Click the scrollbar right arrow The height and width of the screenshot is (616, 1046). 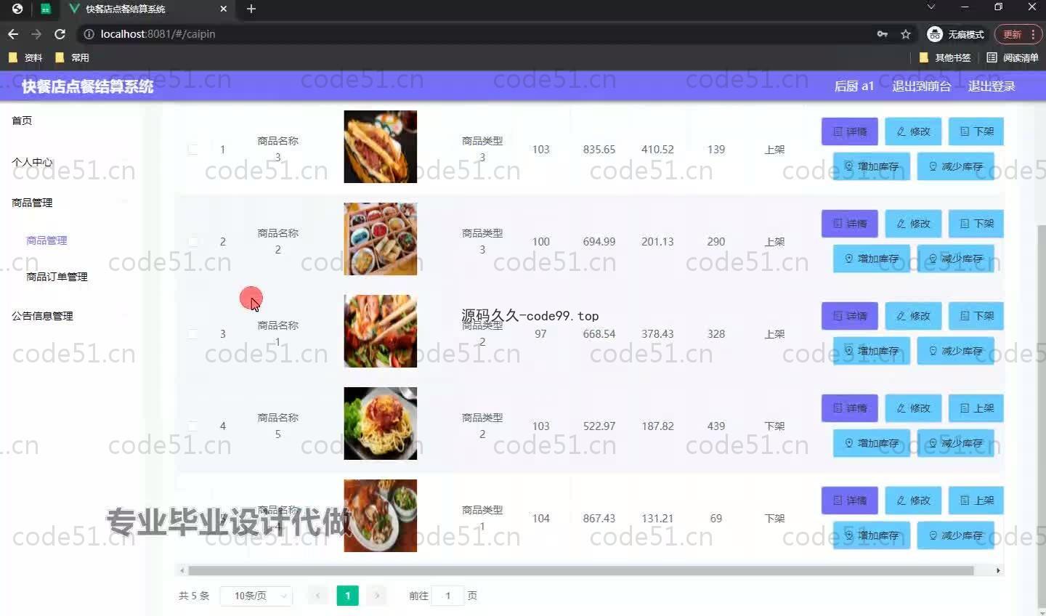tap(999, 571)
